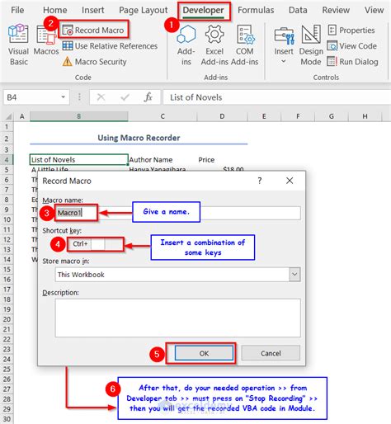This screenshot has height=424, width=391.
Task: Switch to the Formulas tab
Action: (256, 10)
